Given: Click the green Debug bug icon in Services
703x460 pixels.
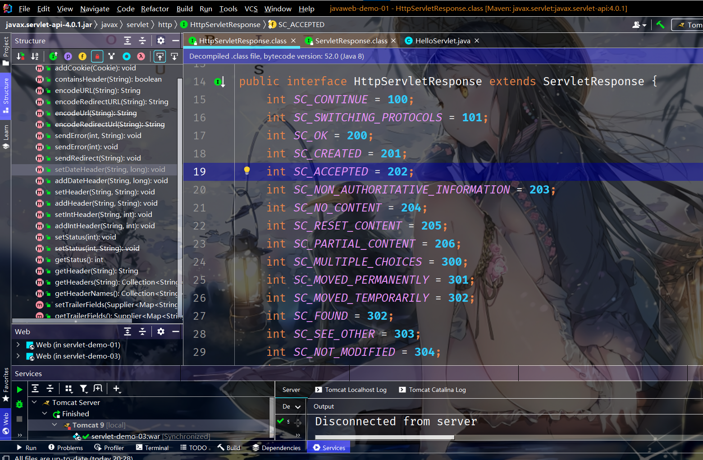Looking at the screenshot, I should tap(19, 404).
